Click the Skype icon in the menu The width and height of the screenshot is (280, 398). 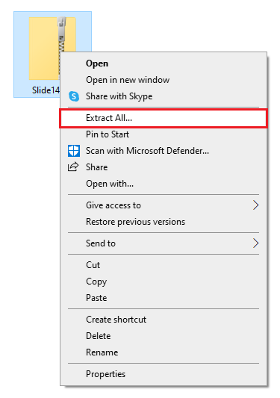tap(74, 96)
